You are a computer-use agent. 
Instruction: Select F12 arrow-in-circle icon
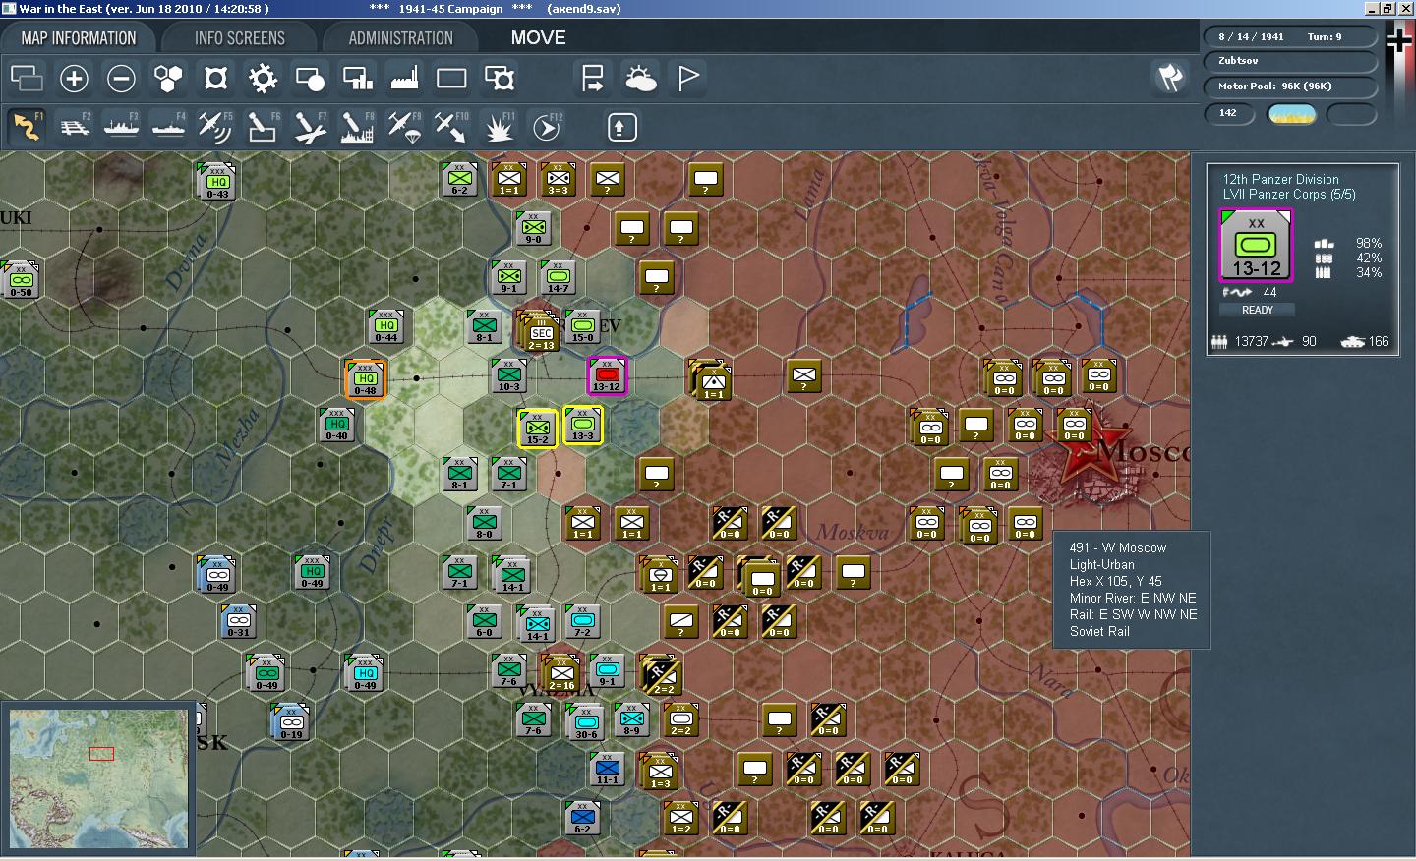pos(546,127)
